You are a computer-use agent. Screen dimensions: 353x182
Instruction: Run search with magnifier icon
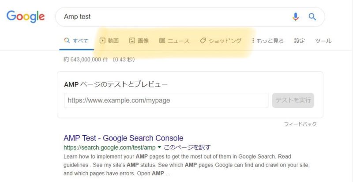click(312, 17)
